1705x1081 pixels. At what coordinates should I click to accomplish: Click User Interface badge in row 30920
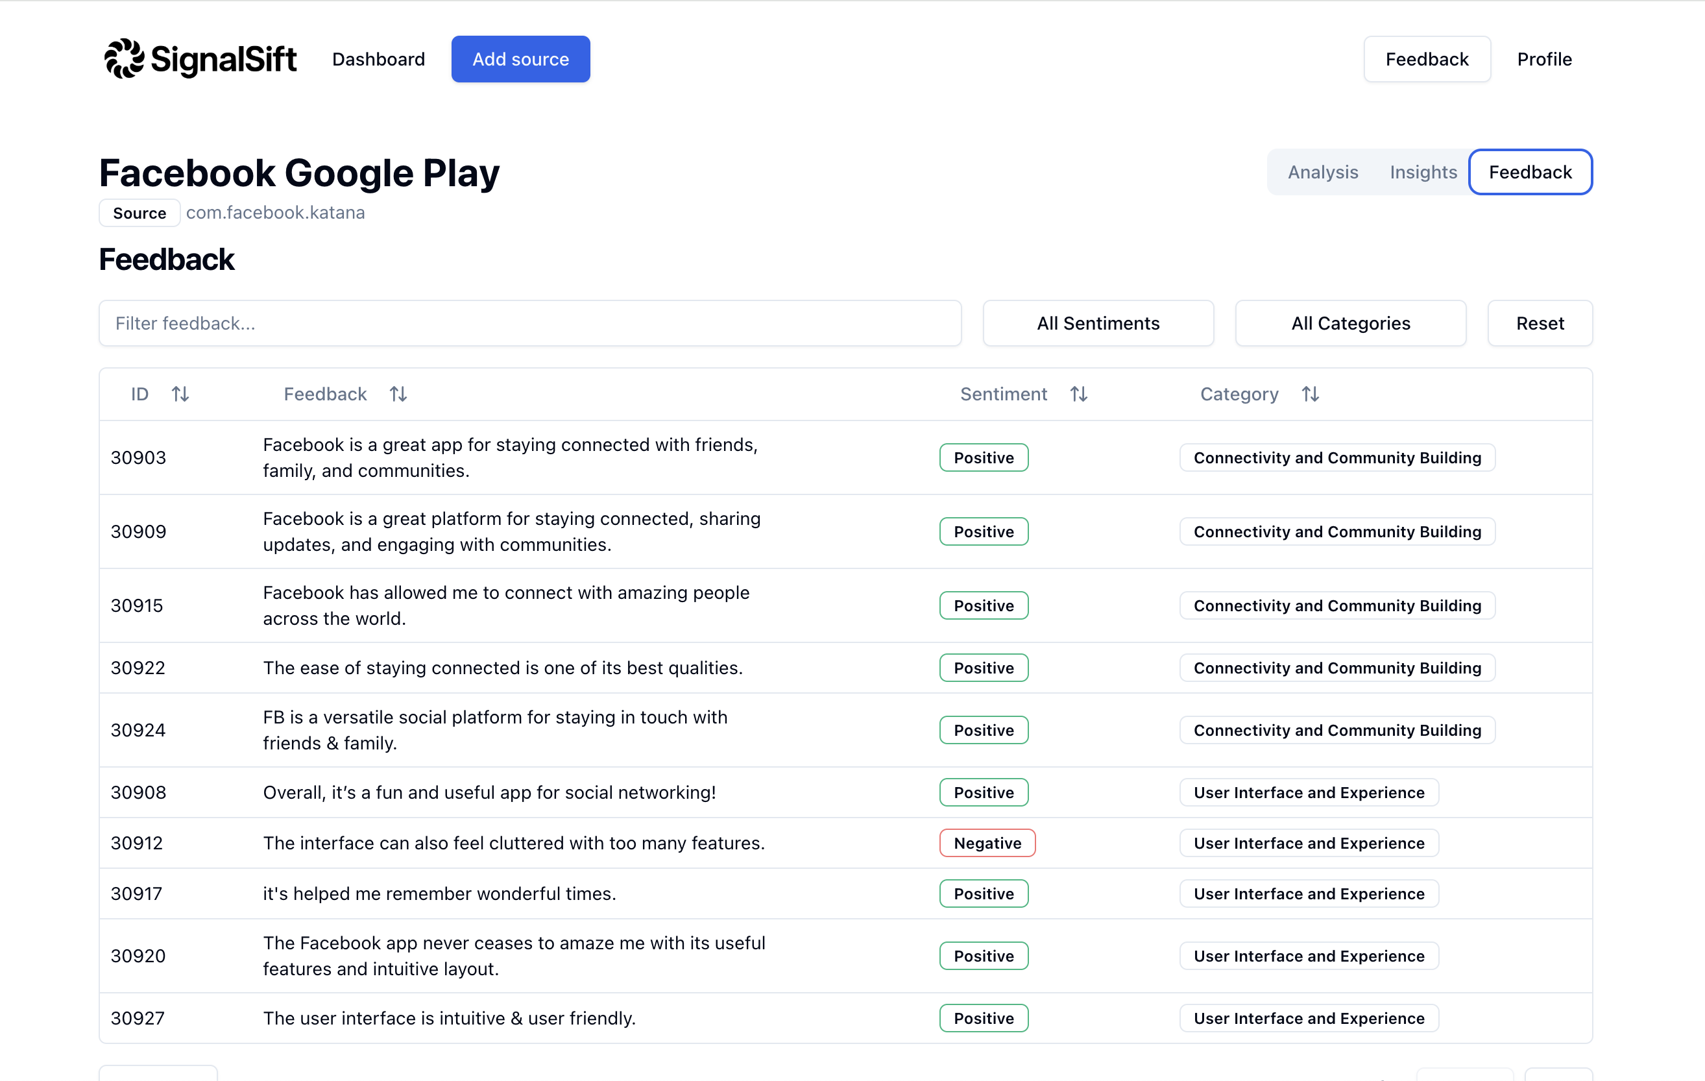[1309, 956]
